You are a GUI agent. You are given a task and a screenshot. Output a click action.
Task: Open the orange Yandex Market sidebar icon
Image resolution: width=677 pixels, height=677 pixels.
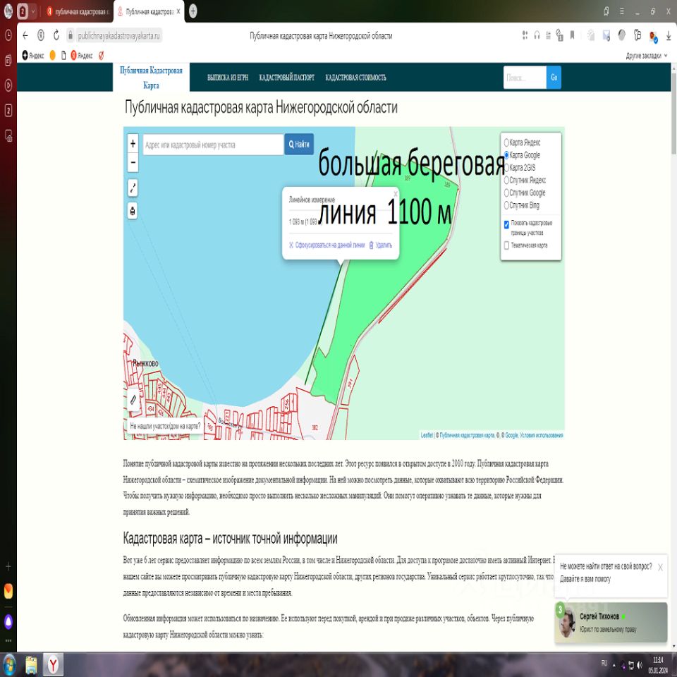point(8,591)
